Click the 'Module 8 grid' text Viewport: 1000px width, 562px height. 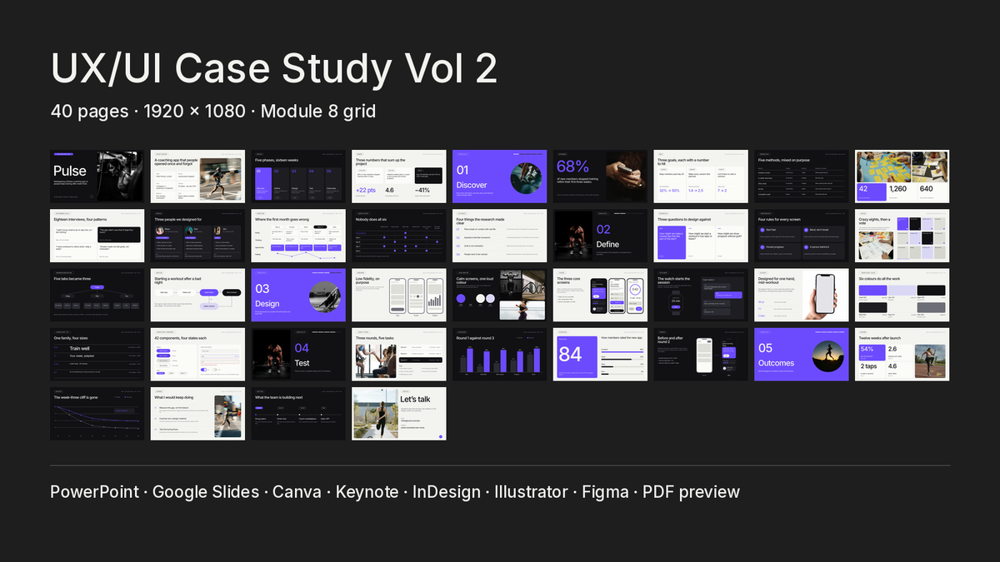(318, 111)
